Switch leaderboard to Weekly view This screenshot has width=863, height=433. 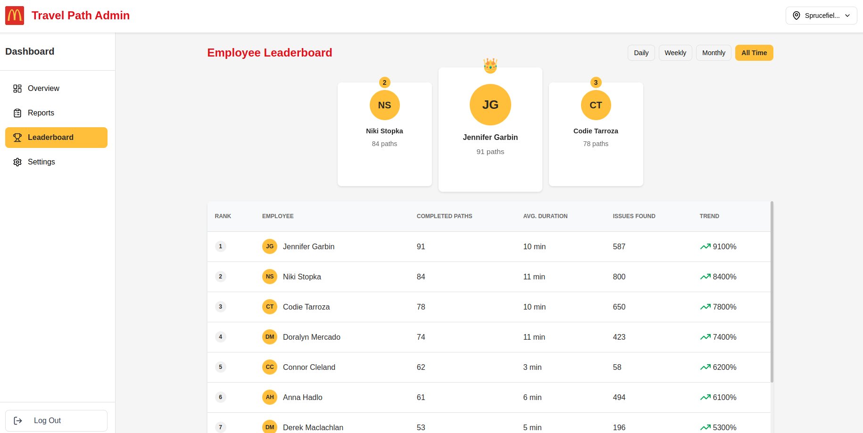(675, 53)
